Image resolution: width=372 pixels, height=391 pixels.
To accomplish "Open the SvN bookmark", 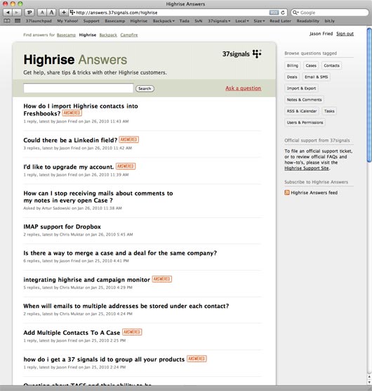I will click(198, 21).
